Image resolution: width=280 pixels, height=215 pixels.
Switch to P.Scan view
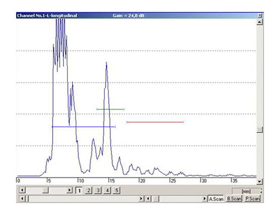(252, 199)
